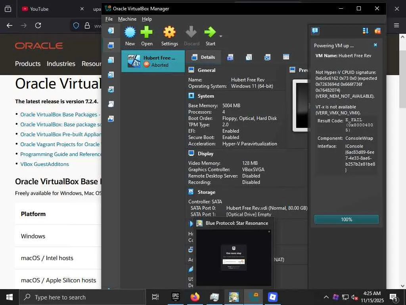Click the Preview section monitor icon
The height and width of the screenshot is (305, 406).
[292, 70]
